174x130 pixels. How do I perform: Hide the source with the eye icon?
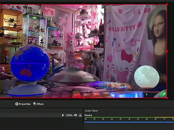pyautogui.click(x=75, y=115)
